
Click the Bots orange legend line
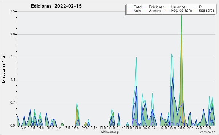point(130,11)
